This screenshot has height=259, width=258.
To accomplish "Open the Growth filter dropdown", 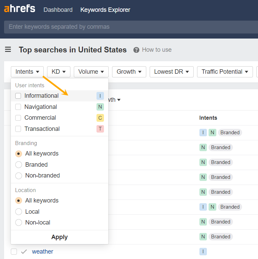I will 129,72.
